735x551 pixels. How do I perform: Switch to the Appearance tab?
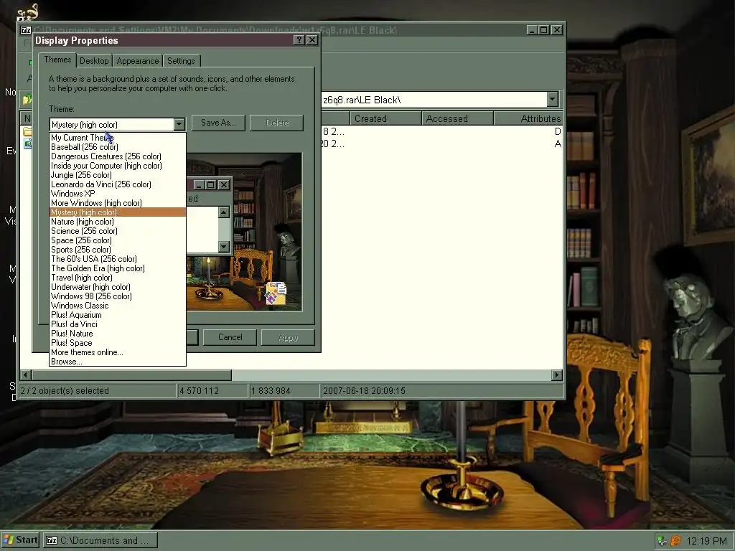point(137,61)
